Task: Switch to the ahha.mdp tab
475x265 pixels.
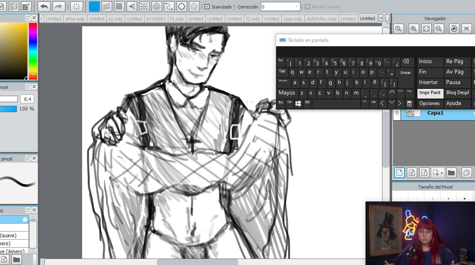Action: tap(75, 19)
